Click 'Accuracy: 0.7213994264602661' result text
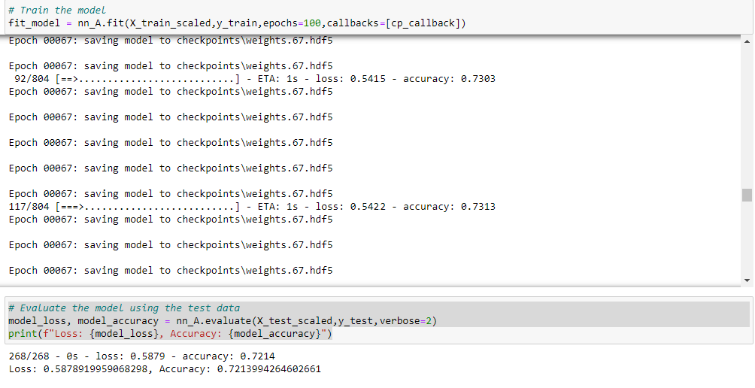Screen dimensions: 755x388 (x=241, y=369)
